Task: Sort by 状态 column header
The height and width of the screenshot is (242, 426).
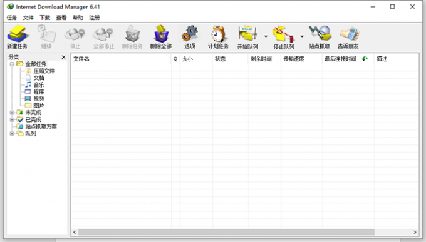Action: click(x=230, y=59)
